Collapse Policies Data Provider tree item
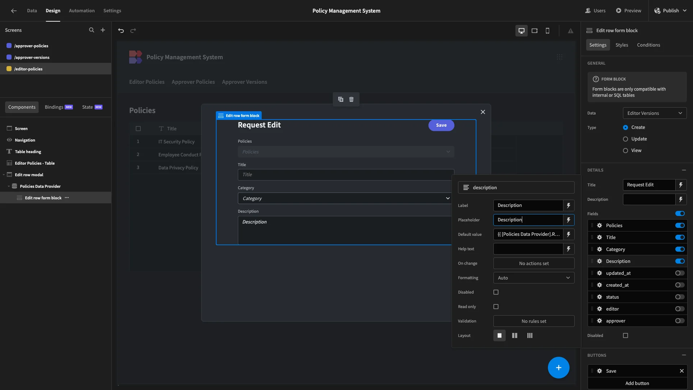The image size is (693, 390). [9, 186]
